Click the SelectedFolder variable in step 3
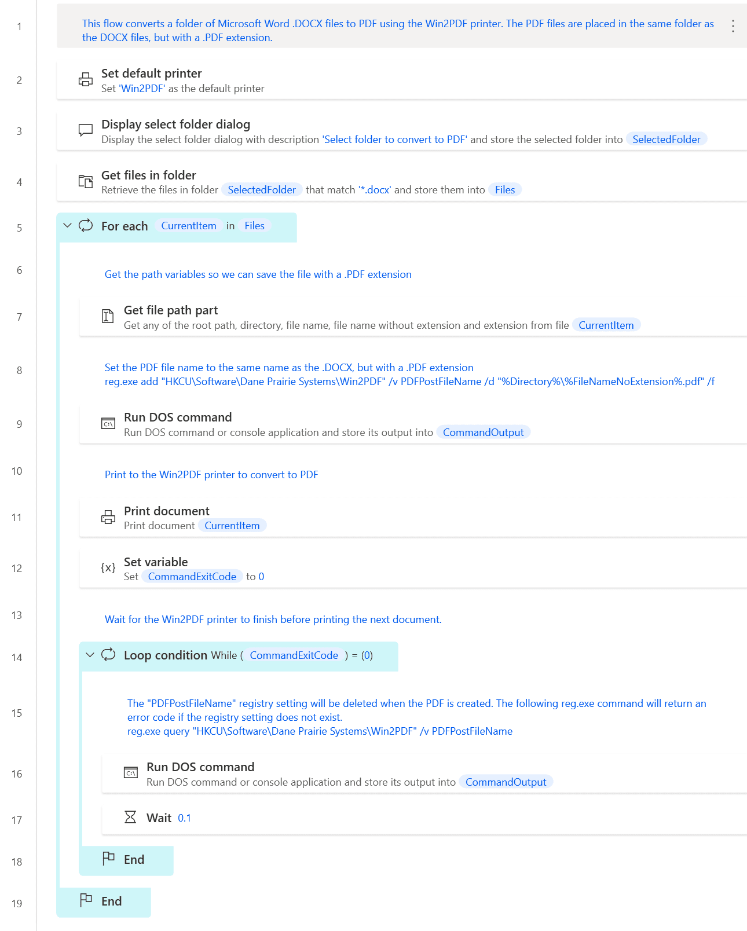The height and width of the screenshot is (931, 747). [x=666, y=140]
